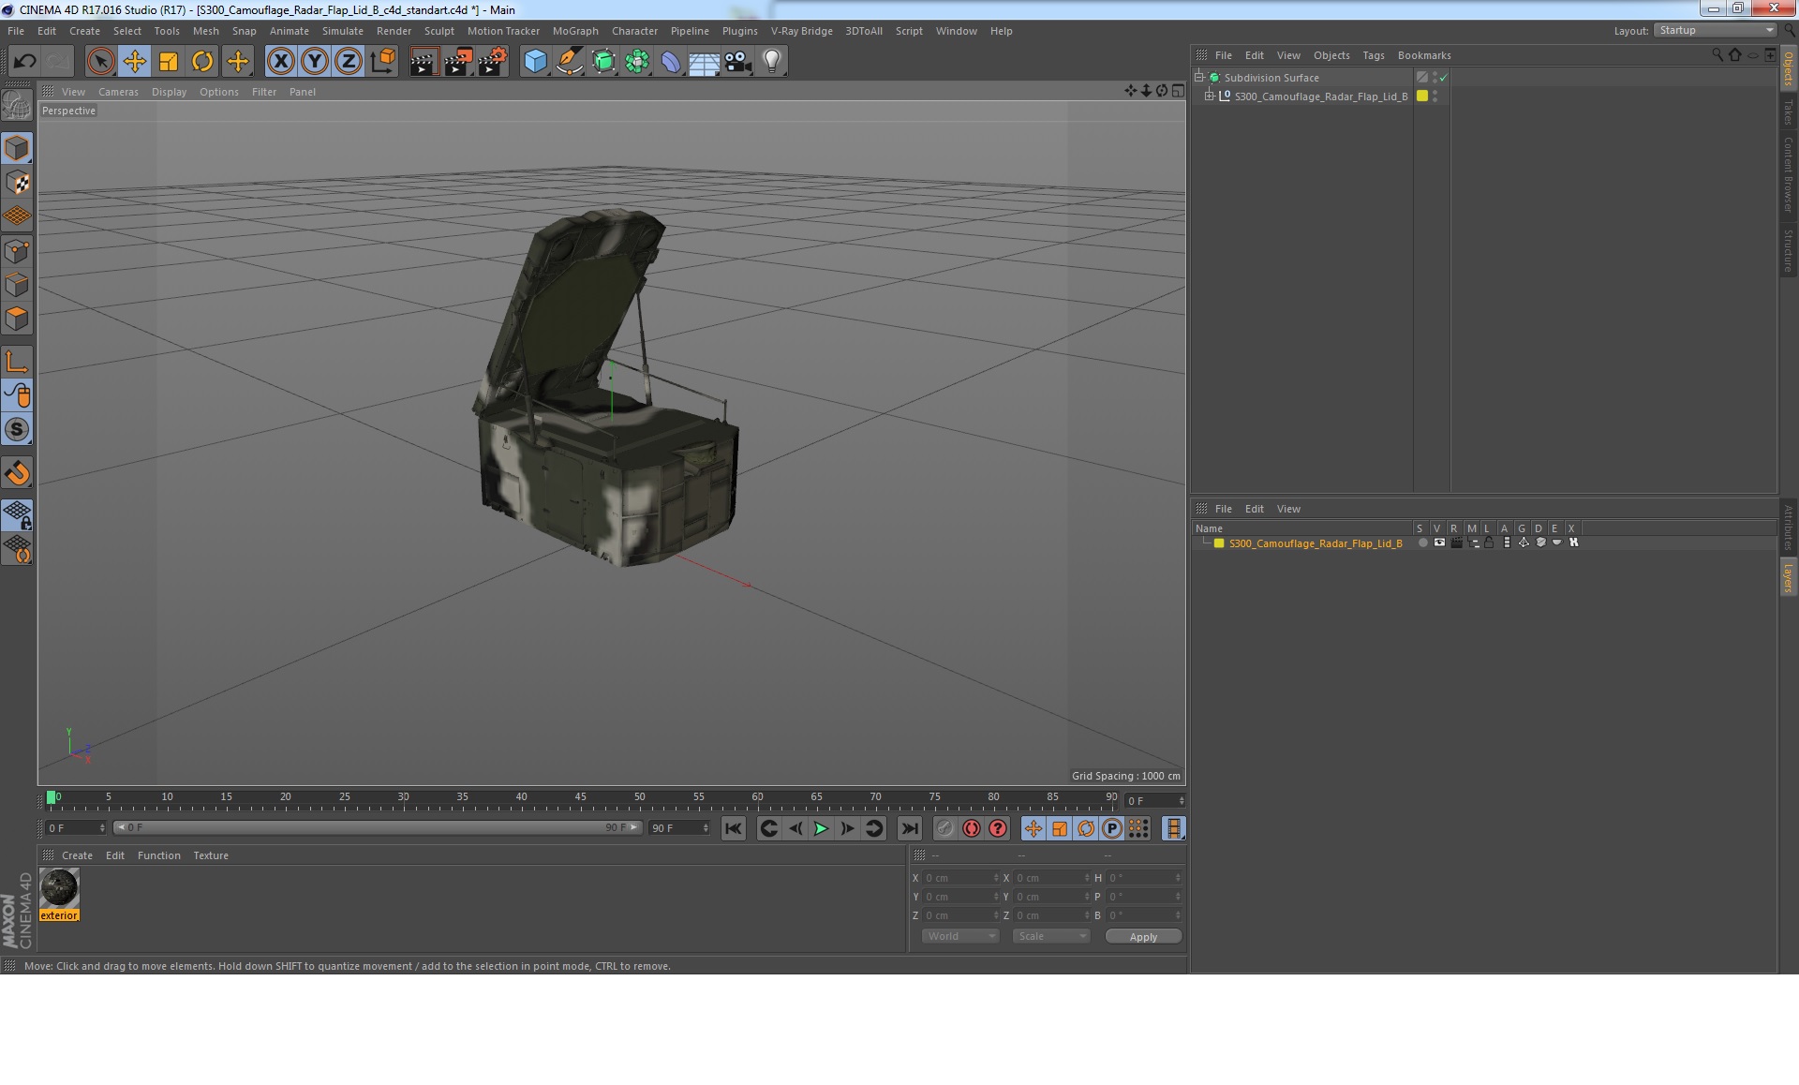Open the MoGraph menu
Screen dimensions: 1799x1085
coord(575,31)
